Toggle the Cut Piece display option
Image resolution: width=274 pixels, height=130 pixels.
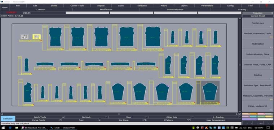[124, 120]
